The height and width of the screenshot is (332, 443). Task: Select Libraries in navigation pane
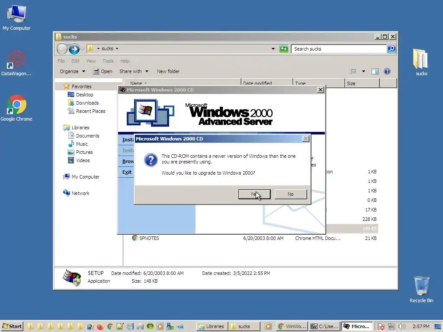point(80,128)
